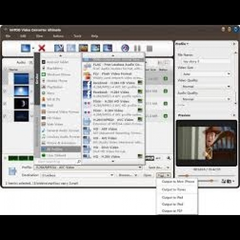Image resolution: width=240 pixels, height=240 pixels.
Task: Choose FLV Flash Video Format profile
Action: click(x=112, y=76)
